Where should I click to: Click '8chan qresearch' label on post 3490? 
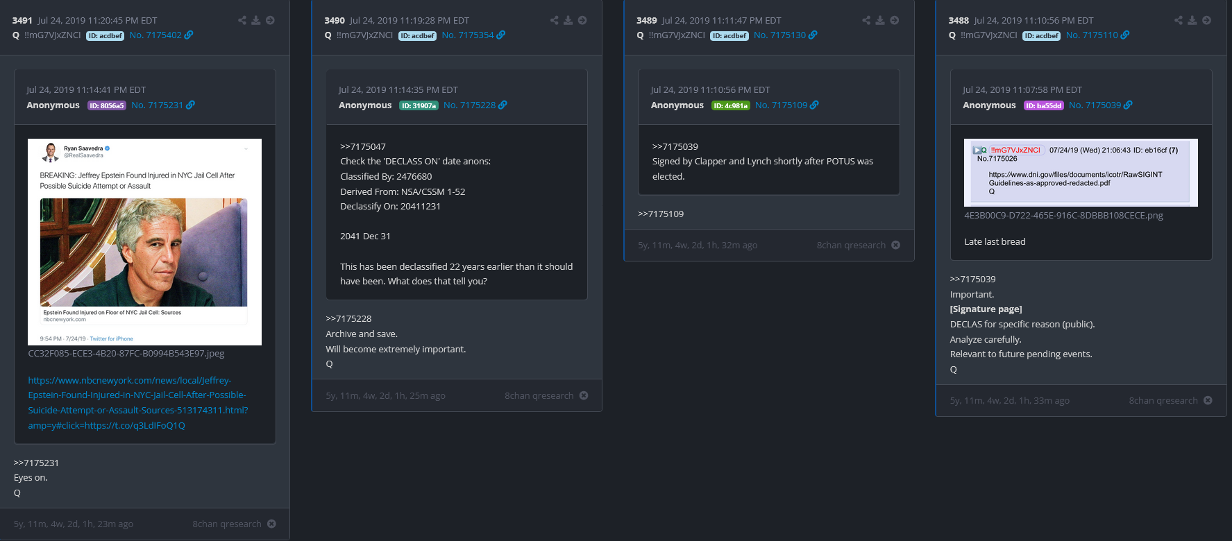(539, 395)
